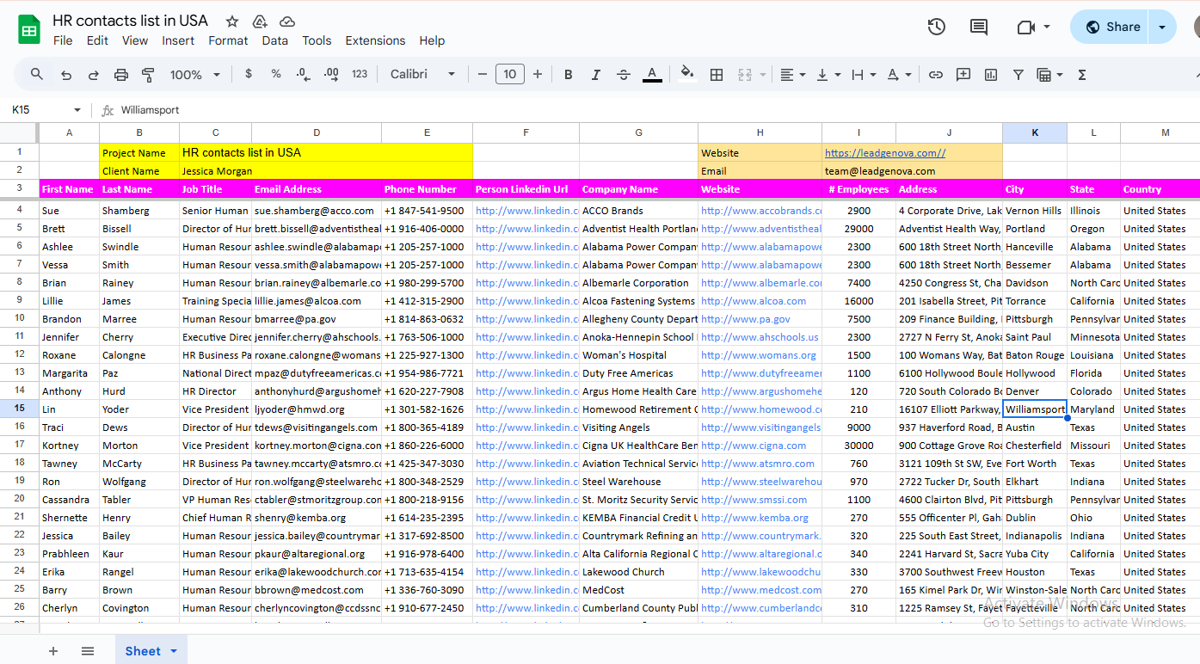Screen dimensions: 1200x664
Task: Open the borders menu
Action: click(716, 75)
